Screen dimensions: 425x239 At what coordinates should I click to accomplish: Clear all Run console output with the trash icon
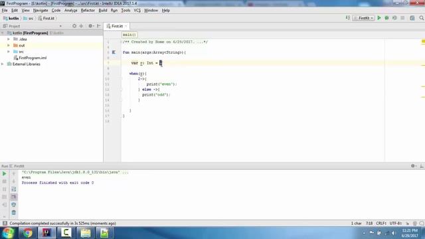pyautogui.click(x=13, y=212)
